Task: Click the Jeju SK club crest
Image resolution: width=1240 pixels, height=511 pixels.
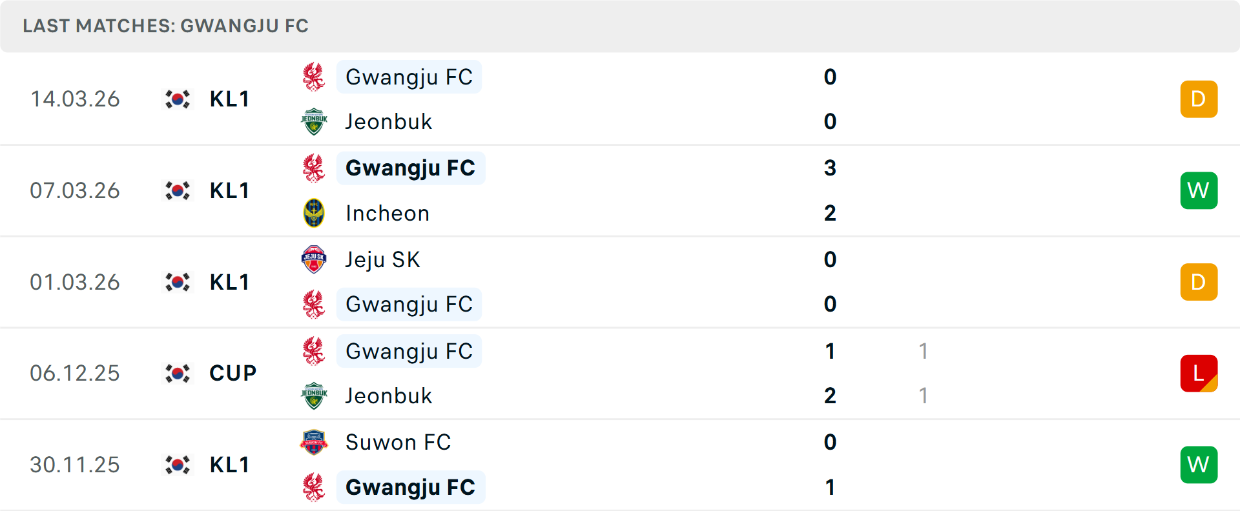Action: [314, 259]
